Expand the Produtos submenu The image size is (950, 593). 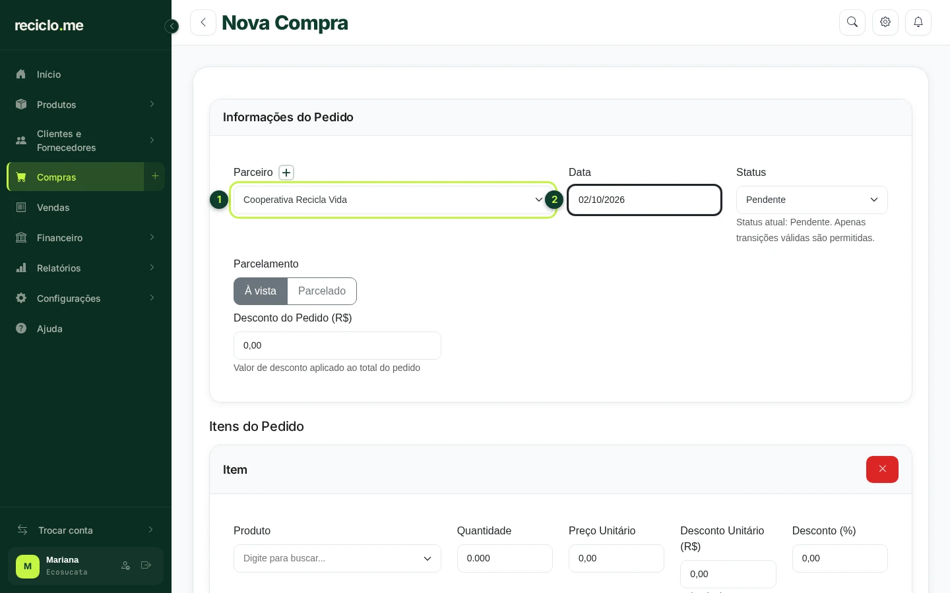pyautogui.click(x=86, y=105)
